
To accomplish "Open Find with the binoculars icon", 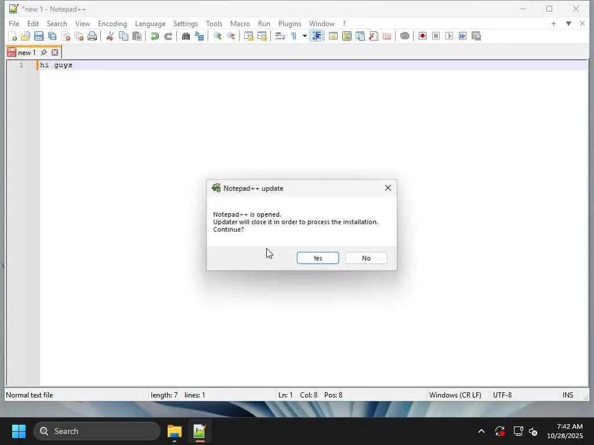I will pyautogui.click(x=186, y=36).
